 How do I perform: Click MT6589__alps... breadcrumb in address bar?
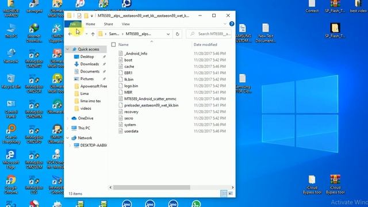[138, 34]
